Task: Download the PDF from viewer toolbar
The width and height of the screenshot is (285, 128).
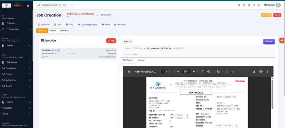Action: coord(254,72)
